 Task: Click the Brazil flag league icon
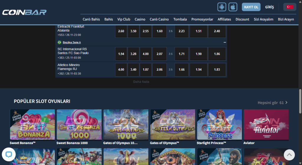[x=60, y=42]
